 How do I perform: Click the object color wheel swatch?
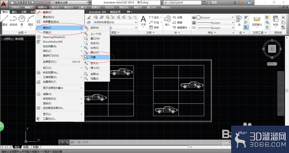pos(194,18)
